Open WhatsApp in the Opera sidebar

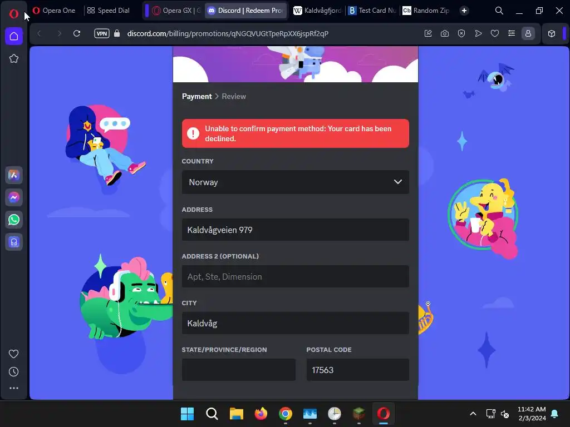click(x=14, y=220)
